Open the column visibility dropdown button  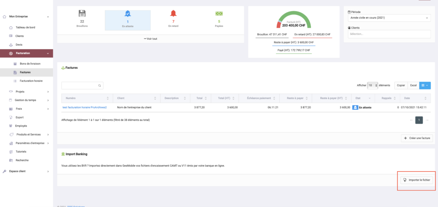(425, 85)
